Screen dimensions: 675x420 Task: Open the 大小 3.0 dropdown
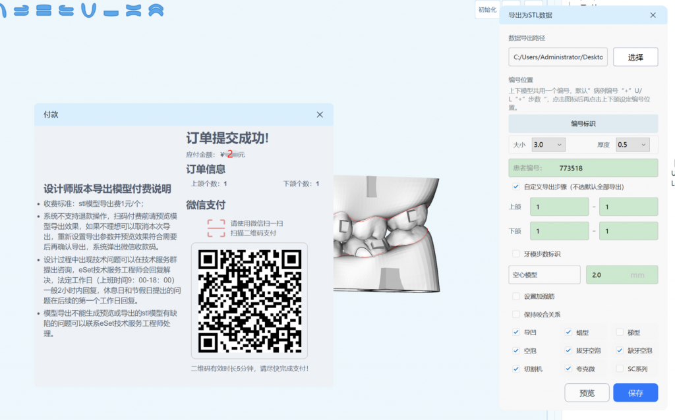(548, 145)
